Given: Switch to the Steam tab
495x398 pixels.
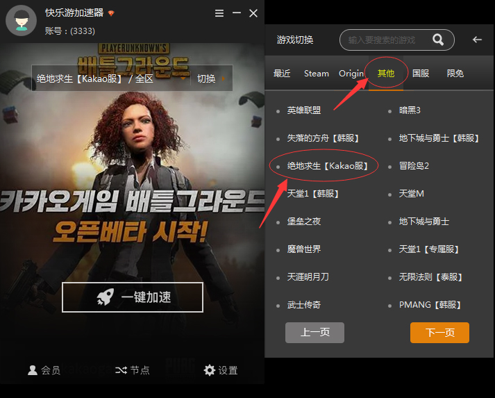Looking at the screenshot, I should (x=317, y=74).
